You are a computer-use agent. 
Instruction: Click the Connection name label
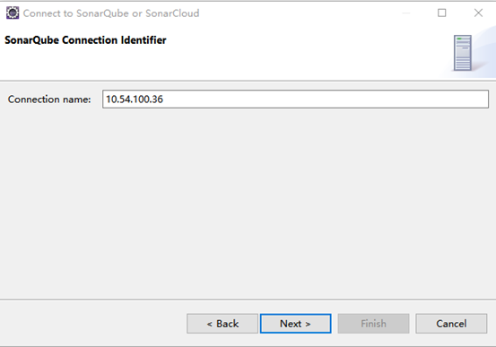tap(49, 100)
